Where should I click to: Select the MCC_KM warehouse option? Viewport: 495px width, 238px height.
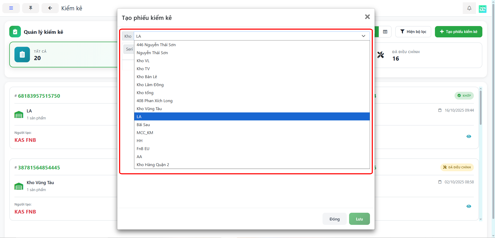145,133
